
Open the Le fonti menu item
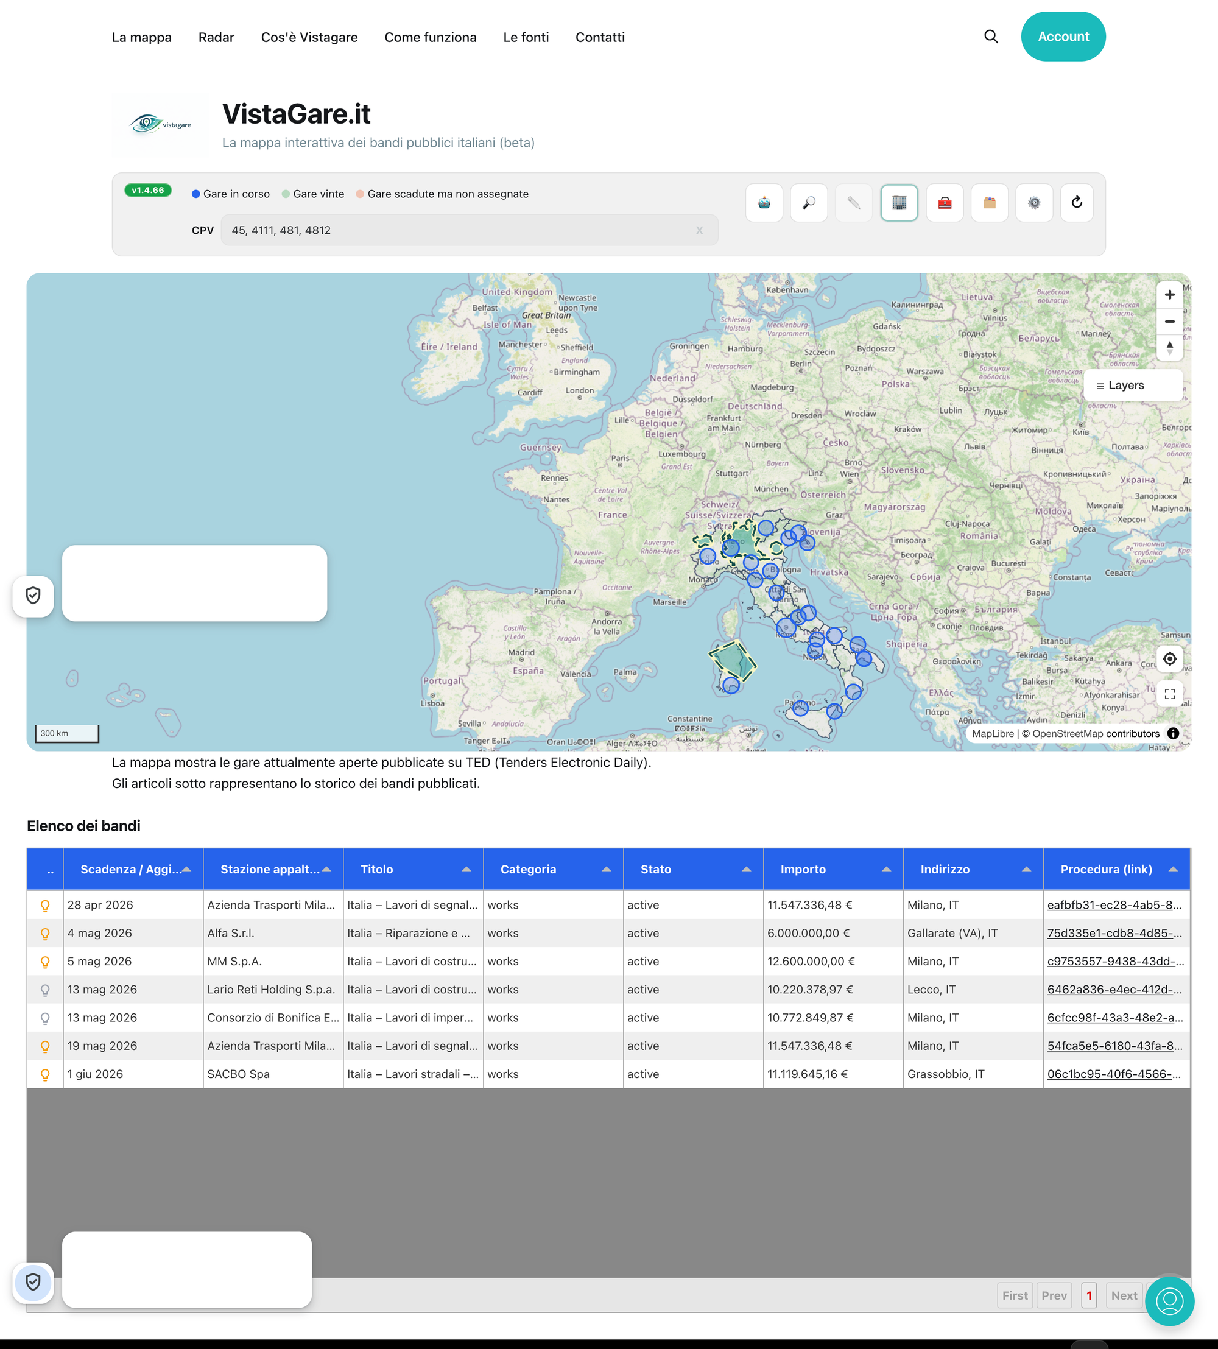526,38
